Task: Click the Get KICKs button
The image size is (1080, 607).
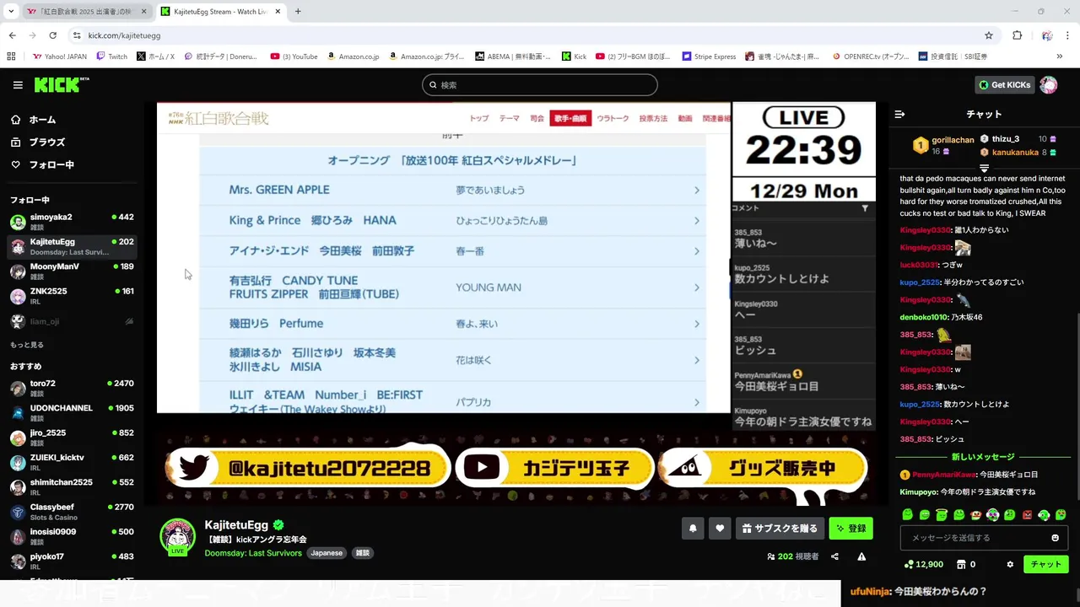Action: tap(1004, 85)
